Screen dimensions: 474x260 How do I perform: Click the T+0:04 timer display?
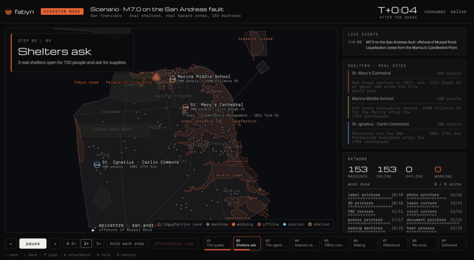(x=398, y=10)
